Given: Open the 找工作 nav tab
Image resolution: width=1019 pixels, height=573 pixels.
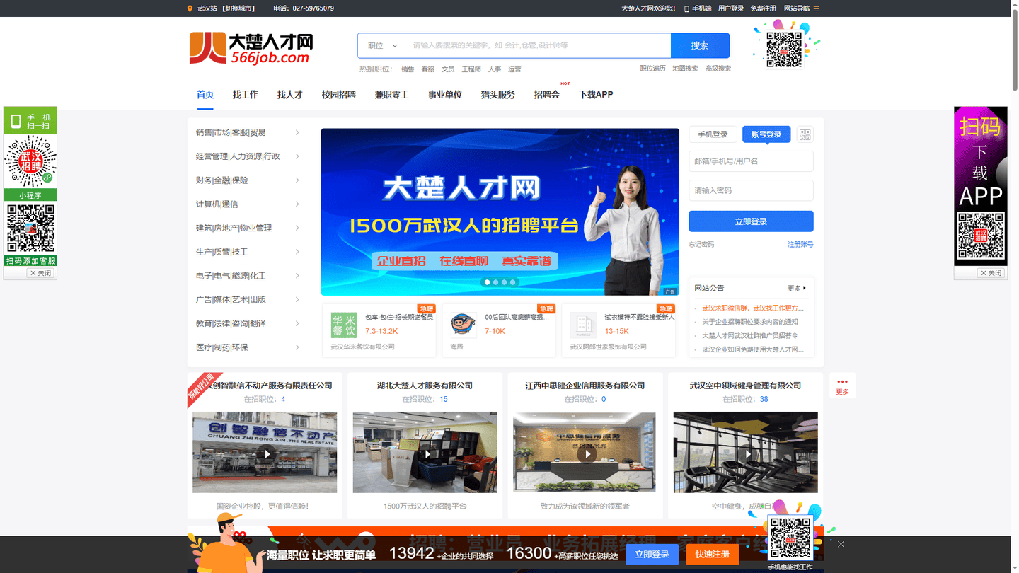Looking at the screenshot, I should [246, 94].
